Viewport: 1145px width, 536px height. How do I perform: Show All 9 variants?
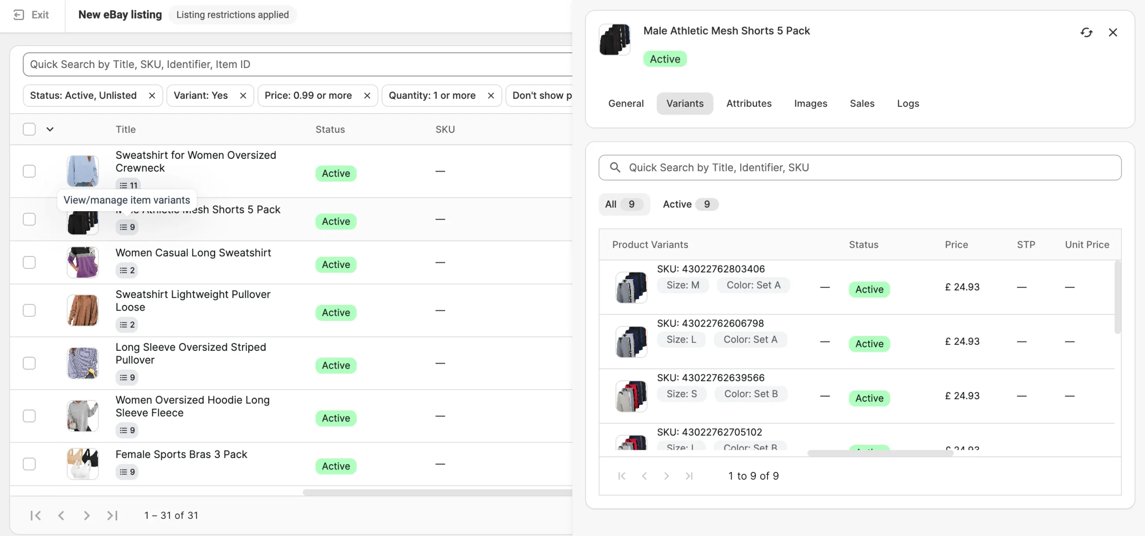pos(624,204)
